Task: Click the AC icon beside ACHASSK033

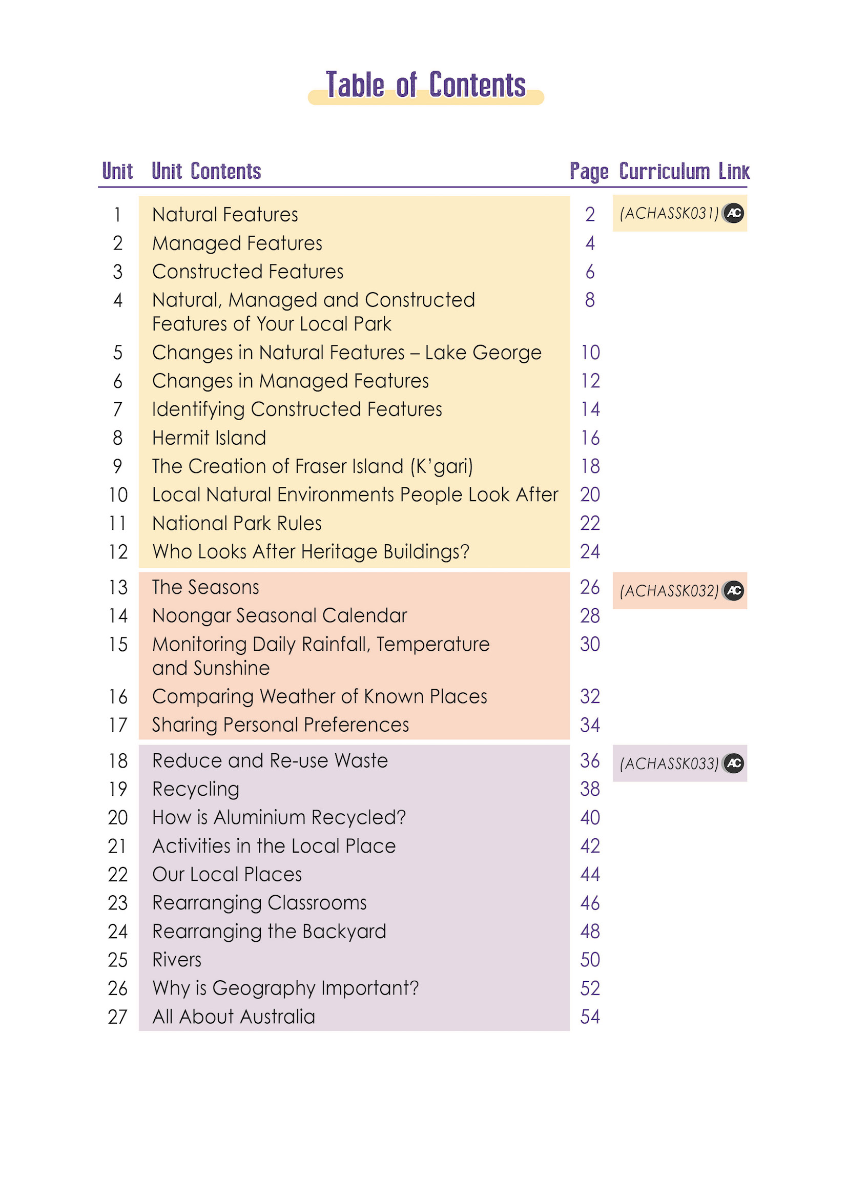Action: [x=734, y=763]
